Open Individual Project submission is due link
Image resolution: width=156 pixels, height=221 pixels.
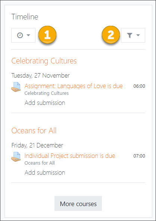(x=70, y=156)
